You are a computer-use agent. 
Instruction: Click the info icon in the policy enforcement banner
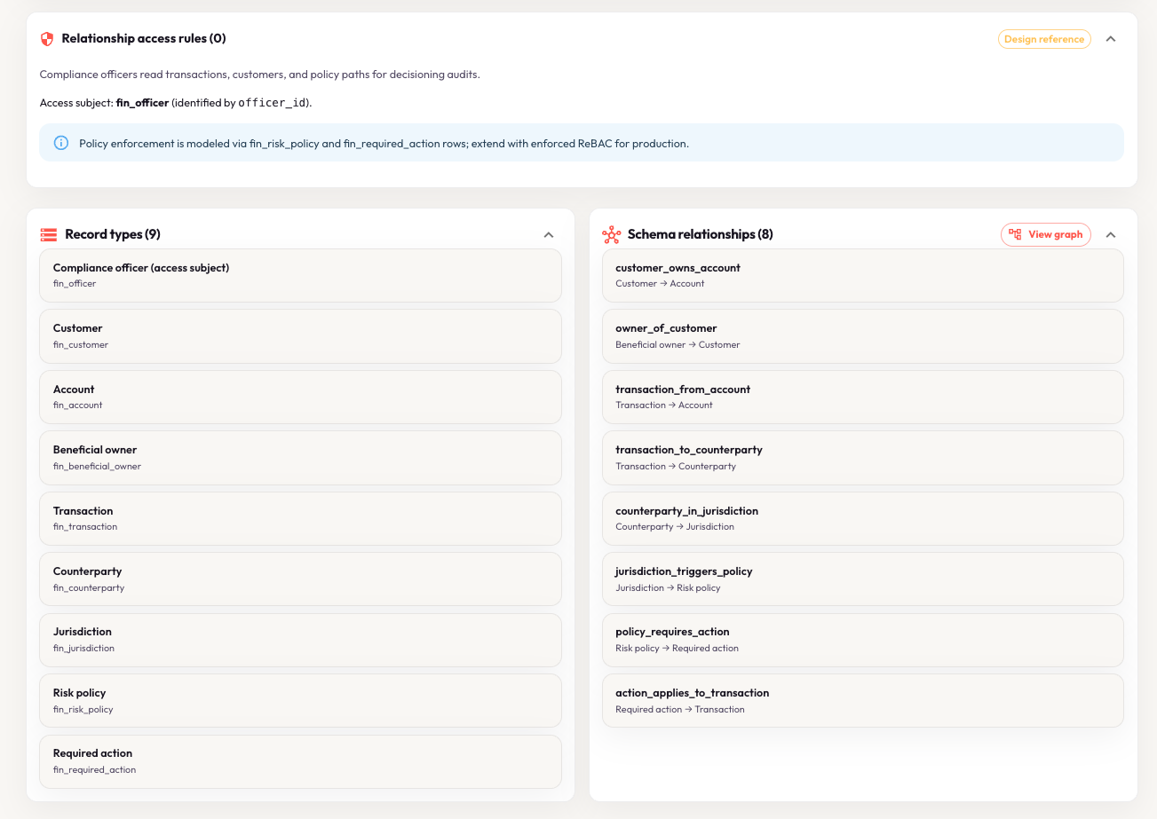coord(61,143)
